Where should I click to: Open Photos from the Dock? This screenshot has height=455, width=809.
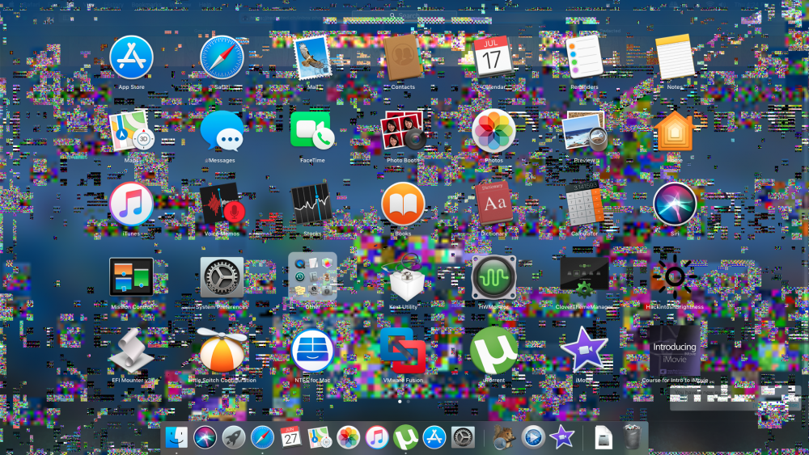(348, 437)
